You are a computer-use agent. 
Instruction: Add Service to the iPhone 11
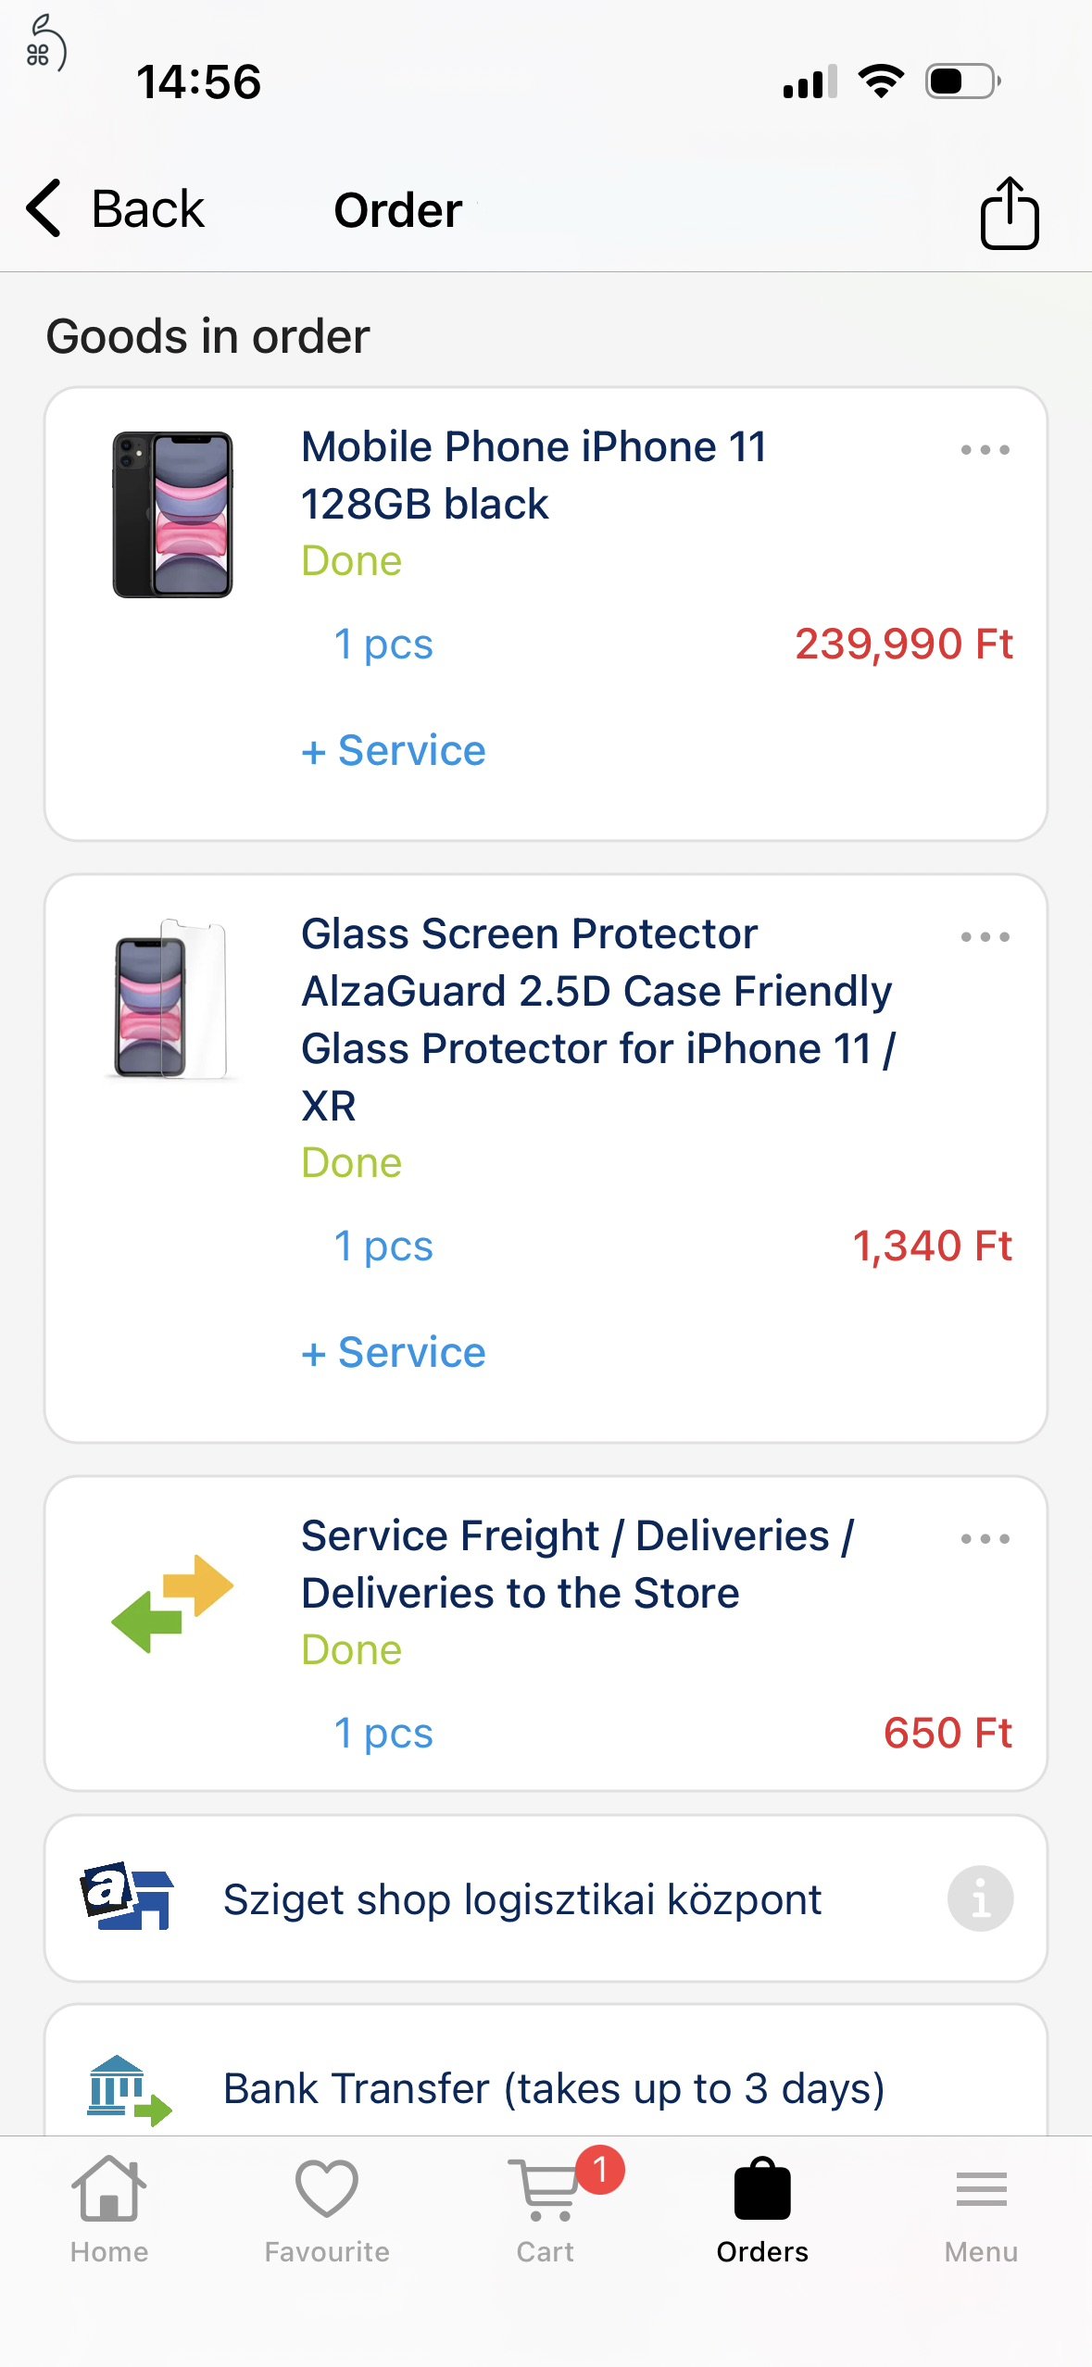(394, 750)
